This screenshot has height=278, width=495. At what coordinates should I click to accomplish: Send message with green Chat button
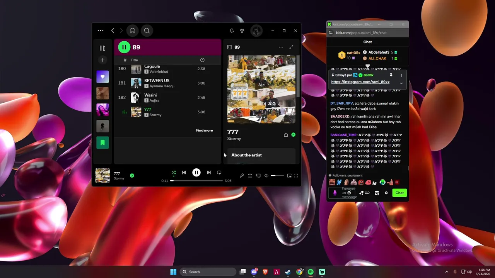[x=399, y=193]
